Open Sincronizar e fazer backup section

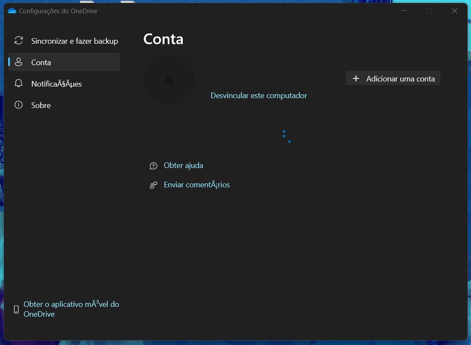64,41
